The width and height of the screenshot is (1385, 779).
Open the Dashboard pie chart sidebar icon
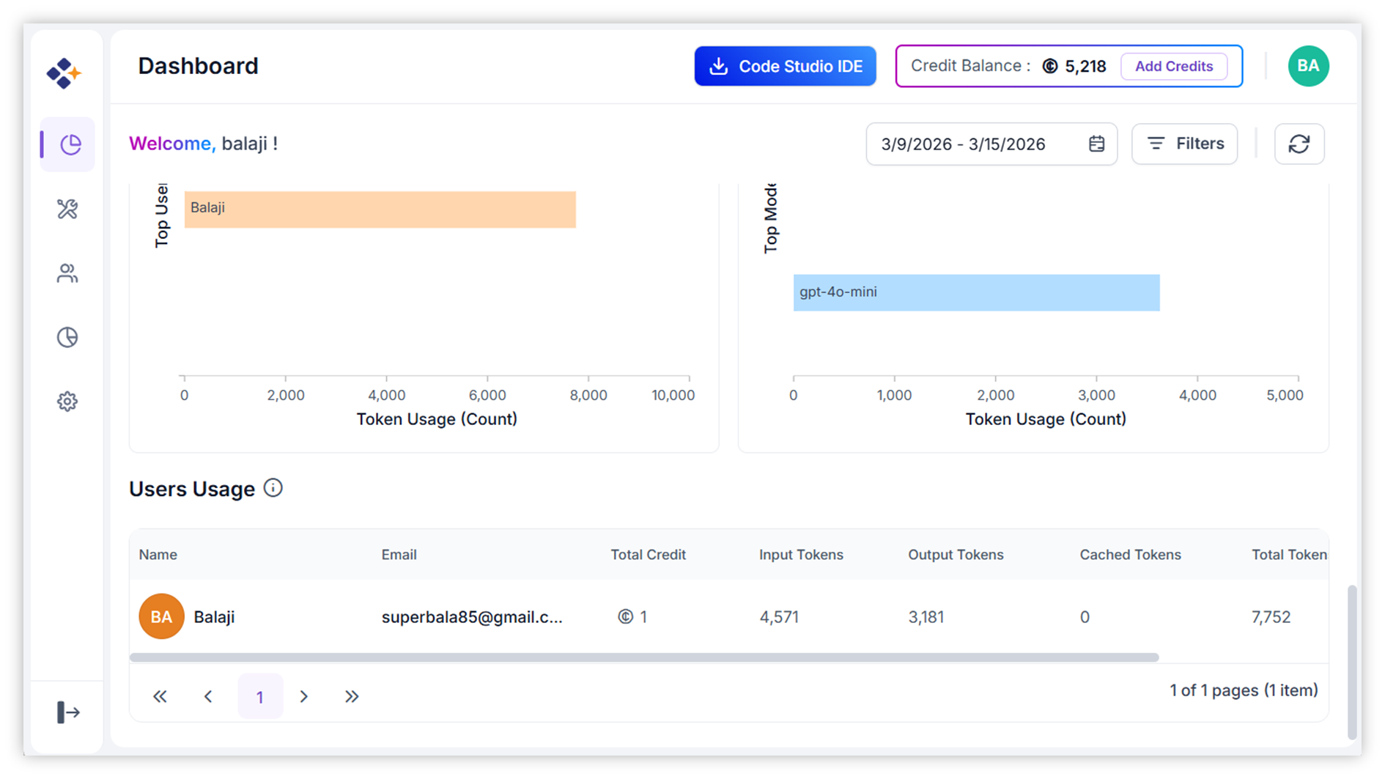pyautogui.click(x=68, y=144)
